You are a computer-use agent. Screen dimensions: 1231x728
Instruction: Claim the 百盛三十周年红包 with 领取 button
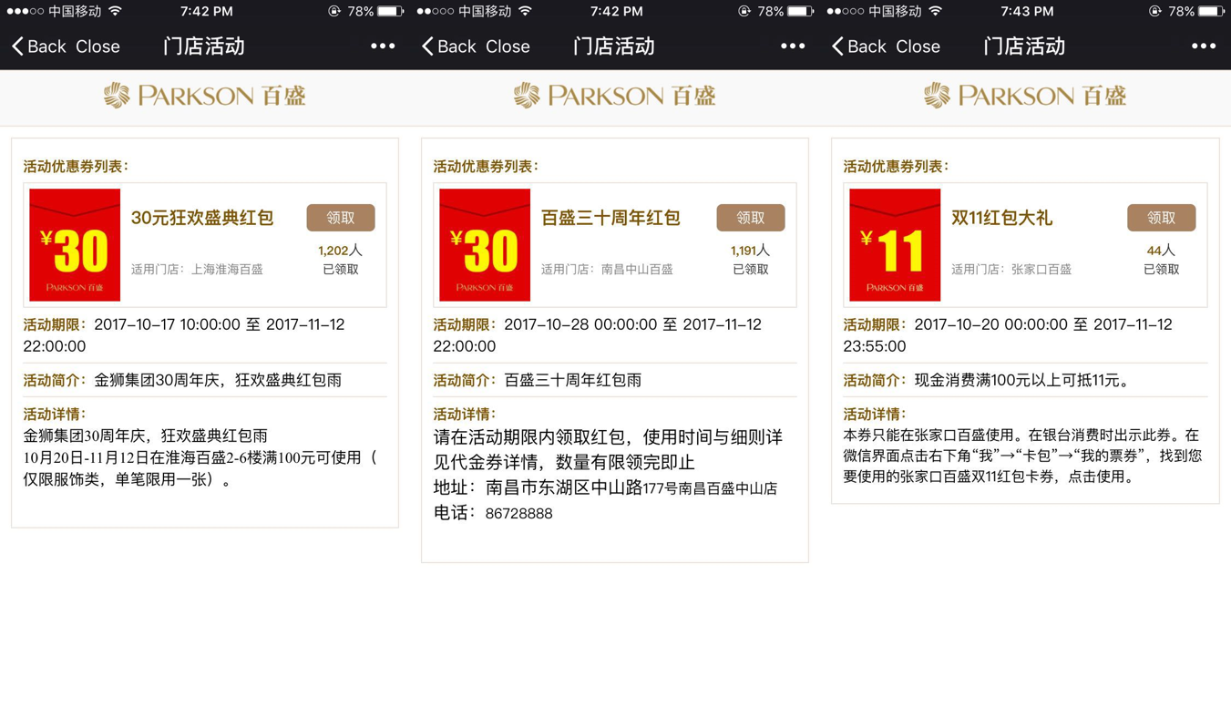pos(751,218)
